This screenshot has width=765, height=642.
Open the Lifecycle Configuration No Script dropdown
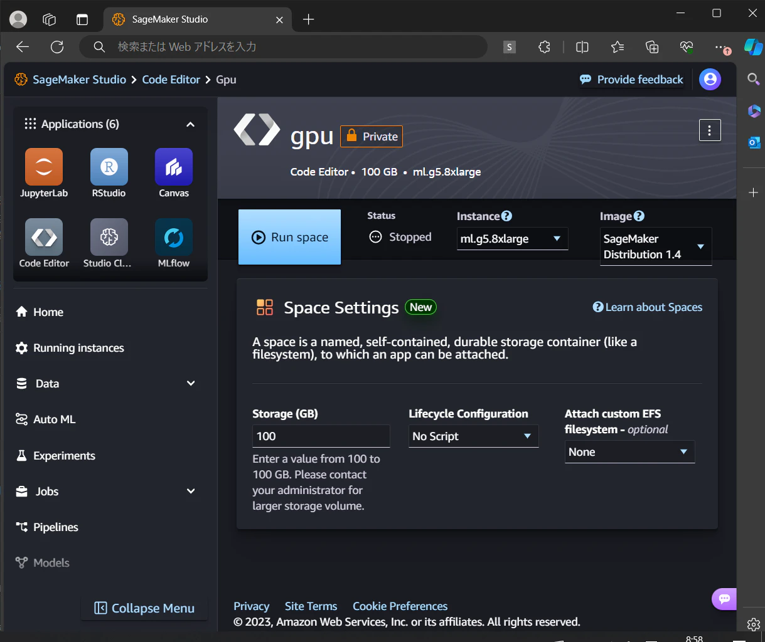tap(473, 436)
